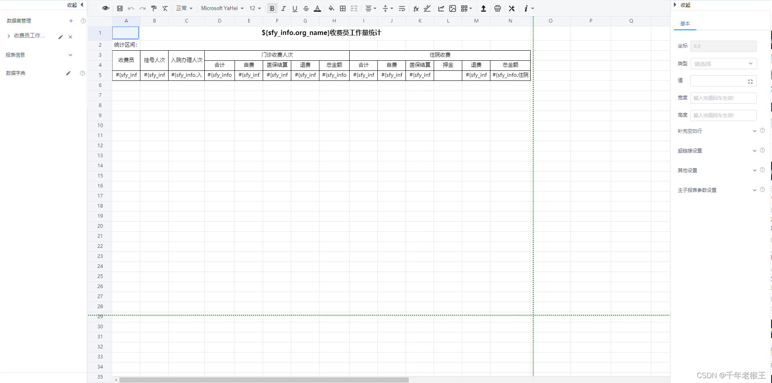Click the help icon beside 其他设置
Viewport: 772px width, 383px height.
click(x=762, y=170)
